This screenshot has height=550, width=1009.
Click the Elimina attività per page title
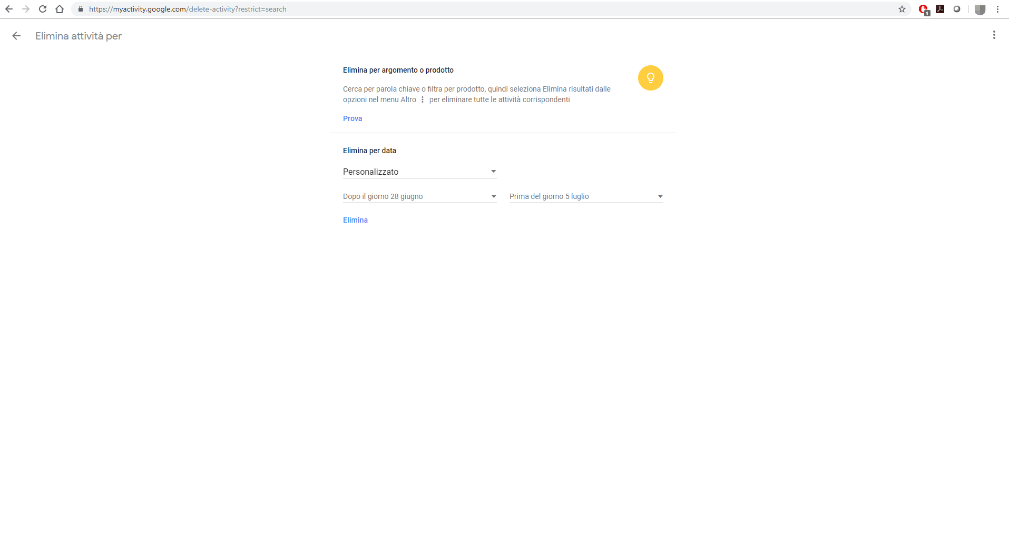tap(79, 36)
